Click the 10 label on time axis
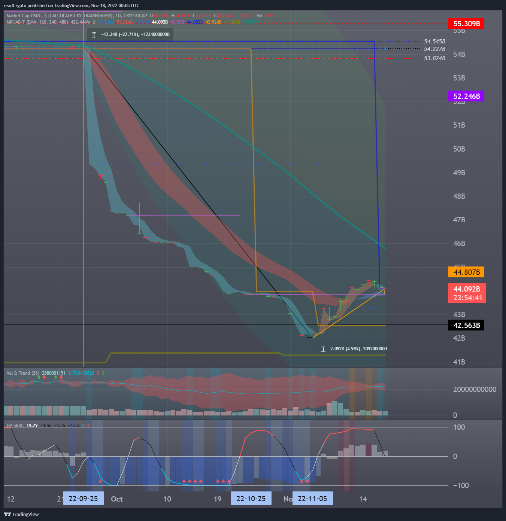This screenshot has width=506, height=521. tap(167, 499)
